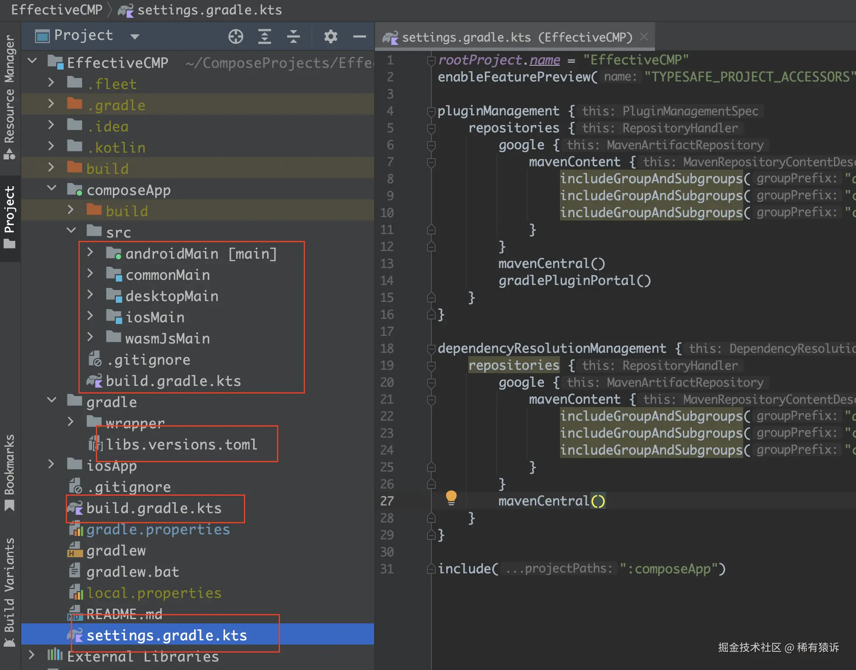Open libs.versions.toml in the project tree
This screenshot has width=856, height=670.
click(181, 444)
